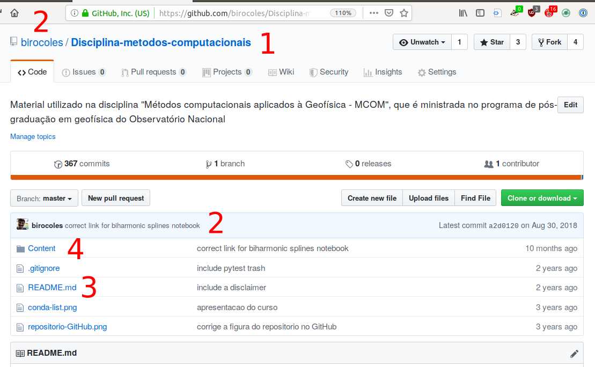Toggle Firefox sidebar icon

tap(480, 13)
